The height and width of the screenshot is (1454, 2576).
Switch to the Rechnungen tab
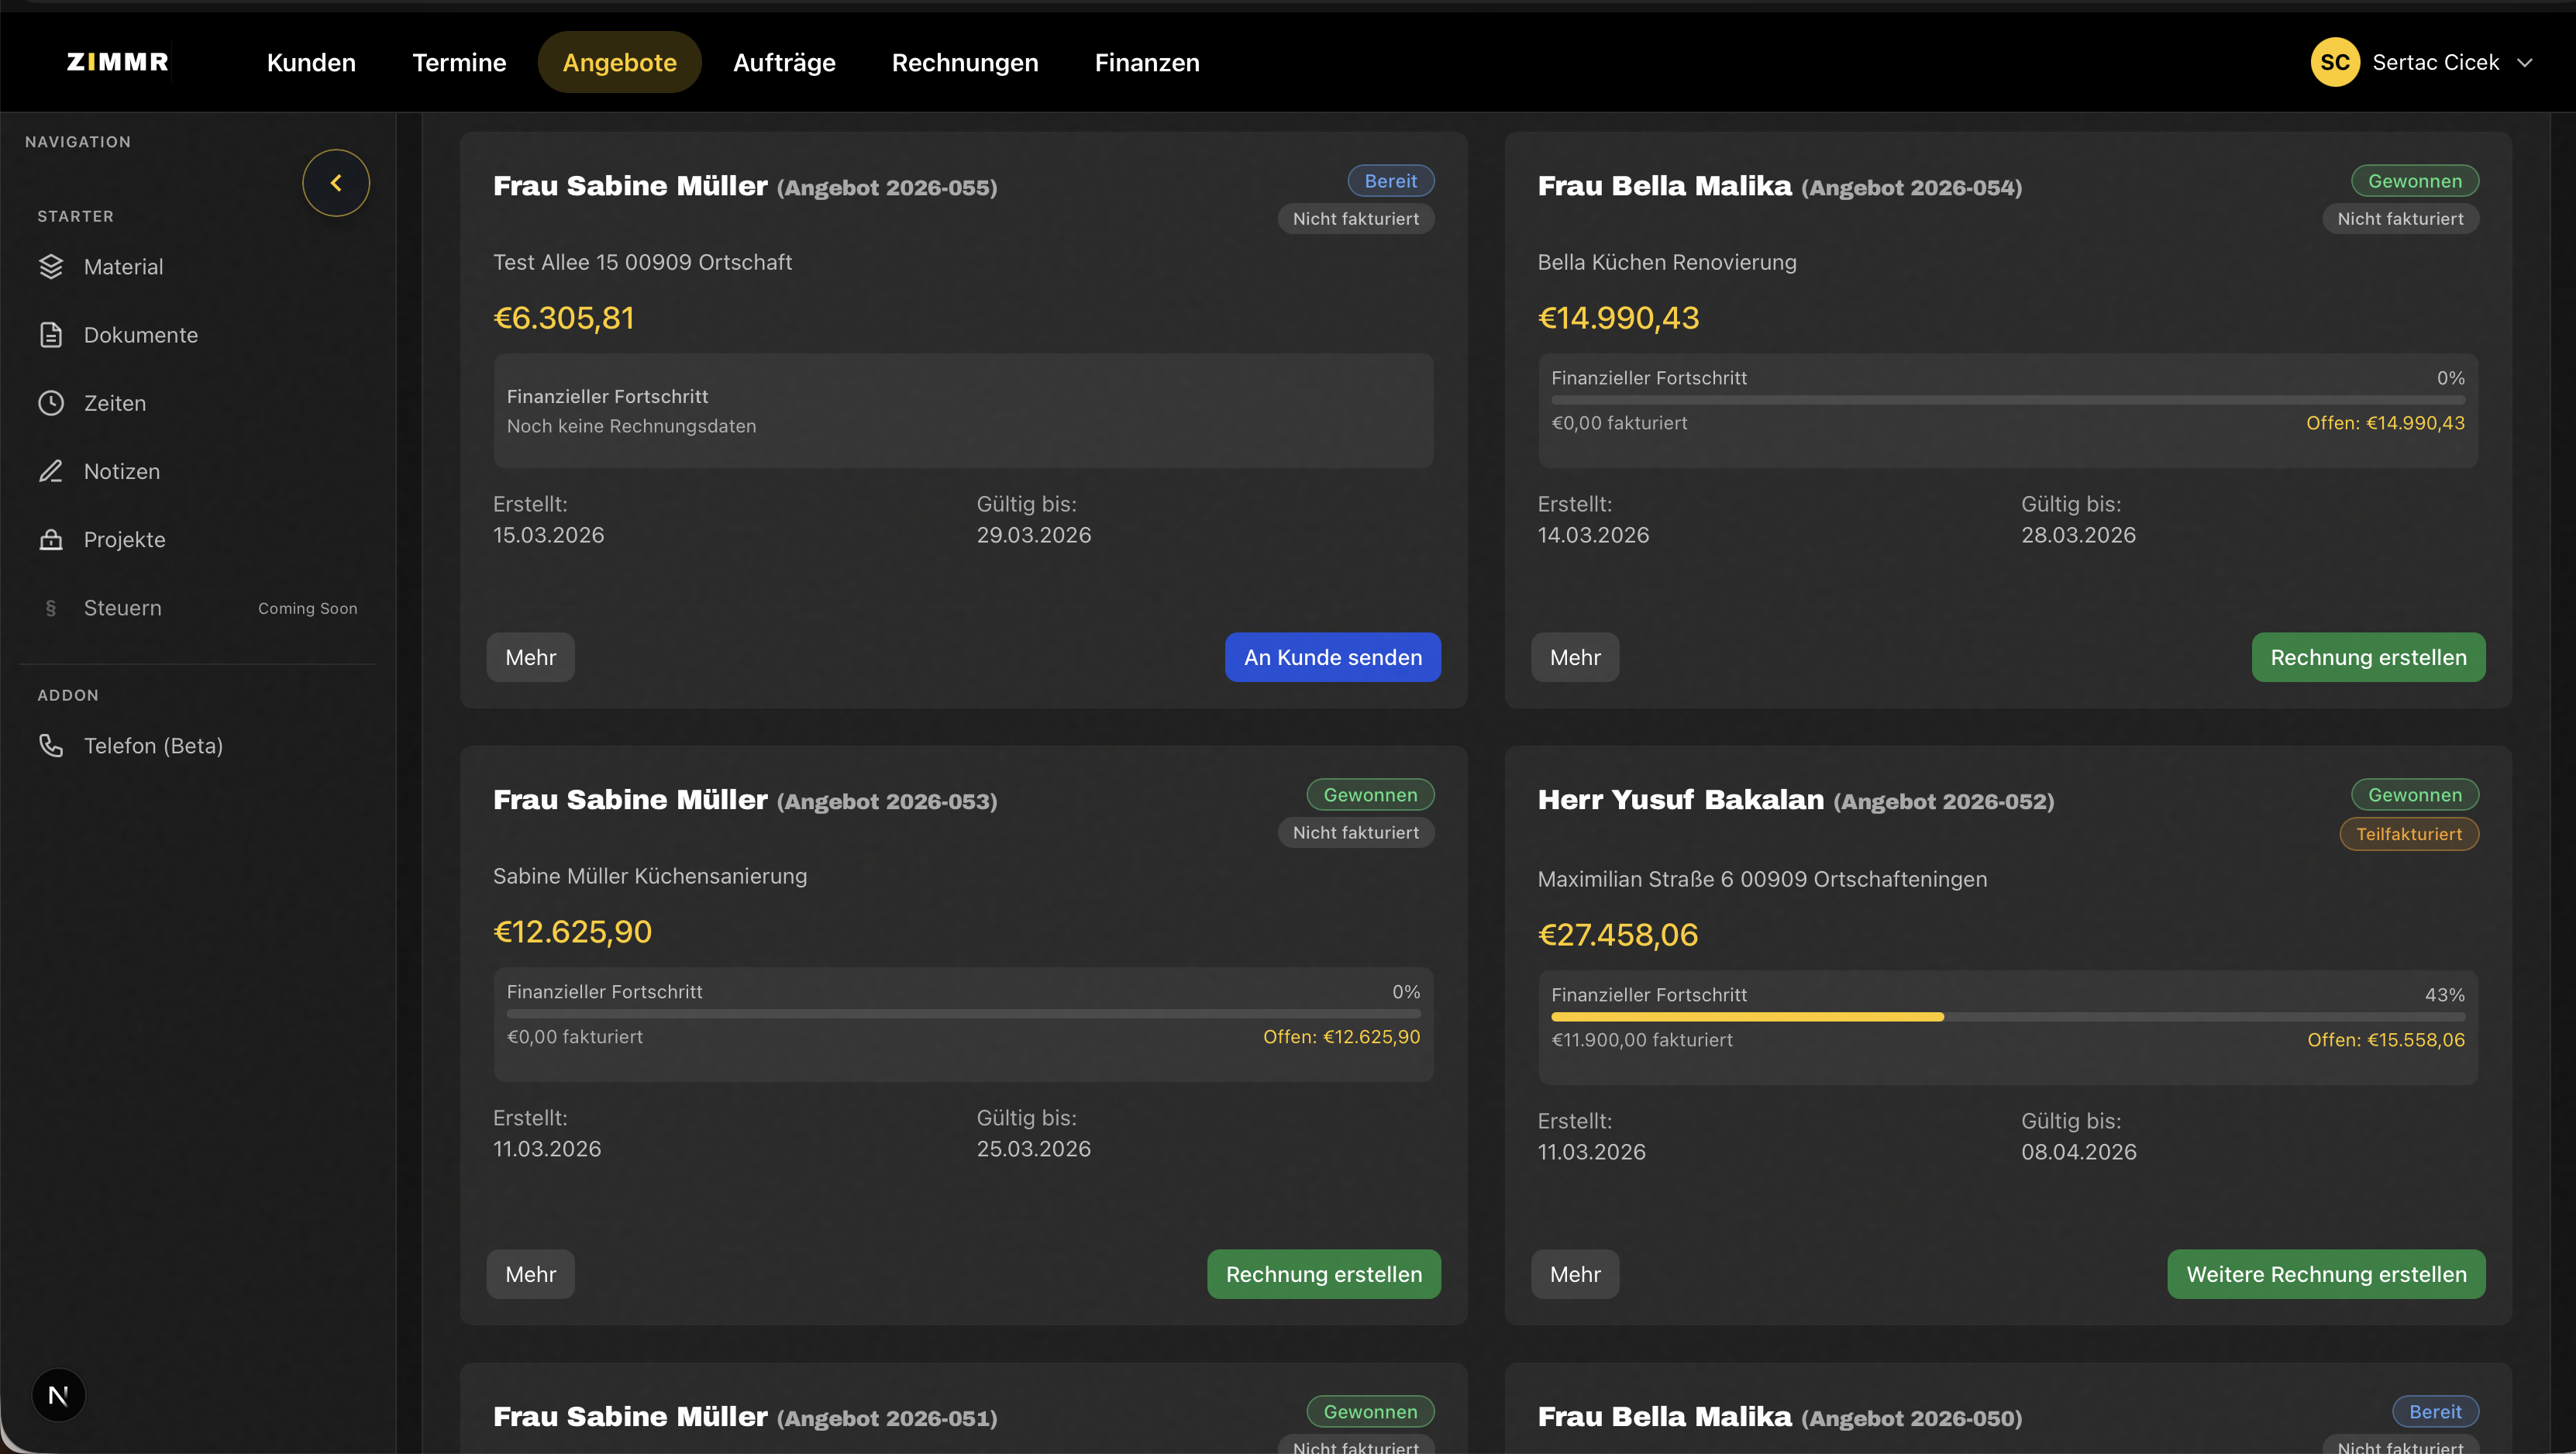pos(964,62)
